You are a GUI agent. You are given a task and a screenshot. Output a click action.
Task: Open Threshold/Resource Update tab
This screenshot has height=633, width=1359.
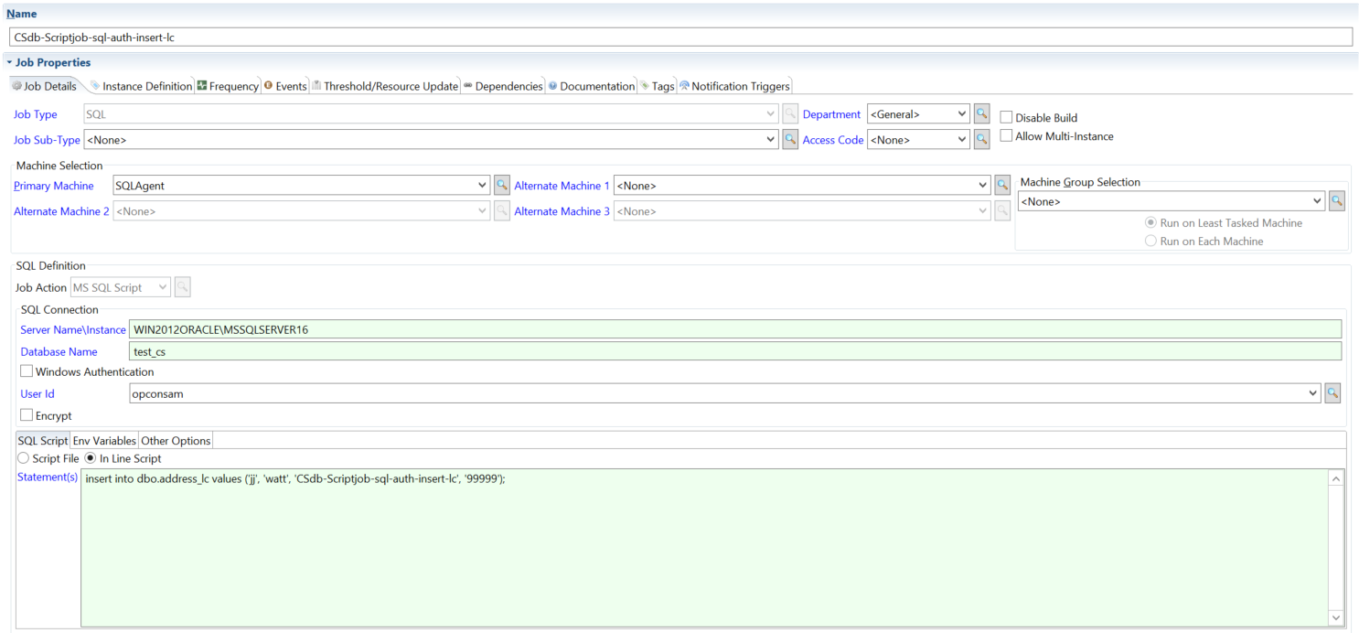click(x=385, y=86)
